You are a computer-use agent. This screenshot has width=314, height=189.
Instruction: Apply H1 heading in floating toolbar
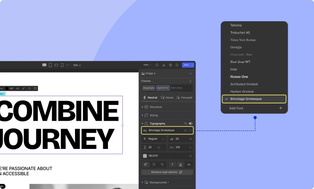coord(12,88)
